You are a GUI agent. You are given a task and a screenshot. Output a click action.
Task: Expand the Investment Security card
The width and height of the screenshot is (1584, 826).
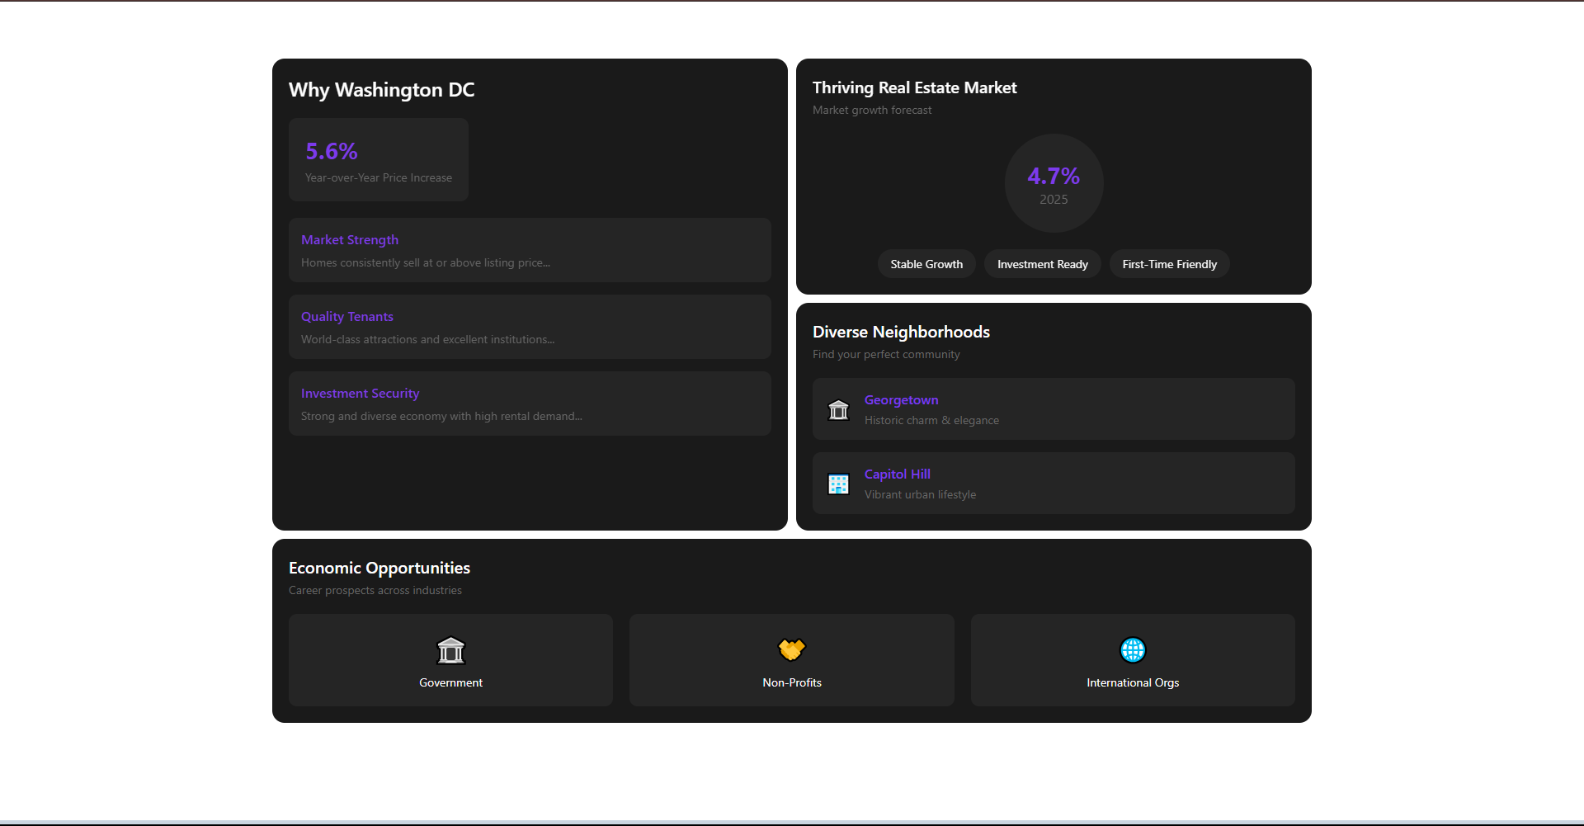530,404
